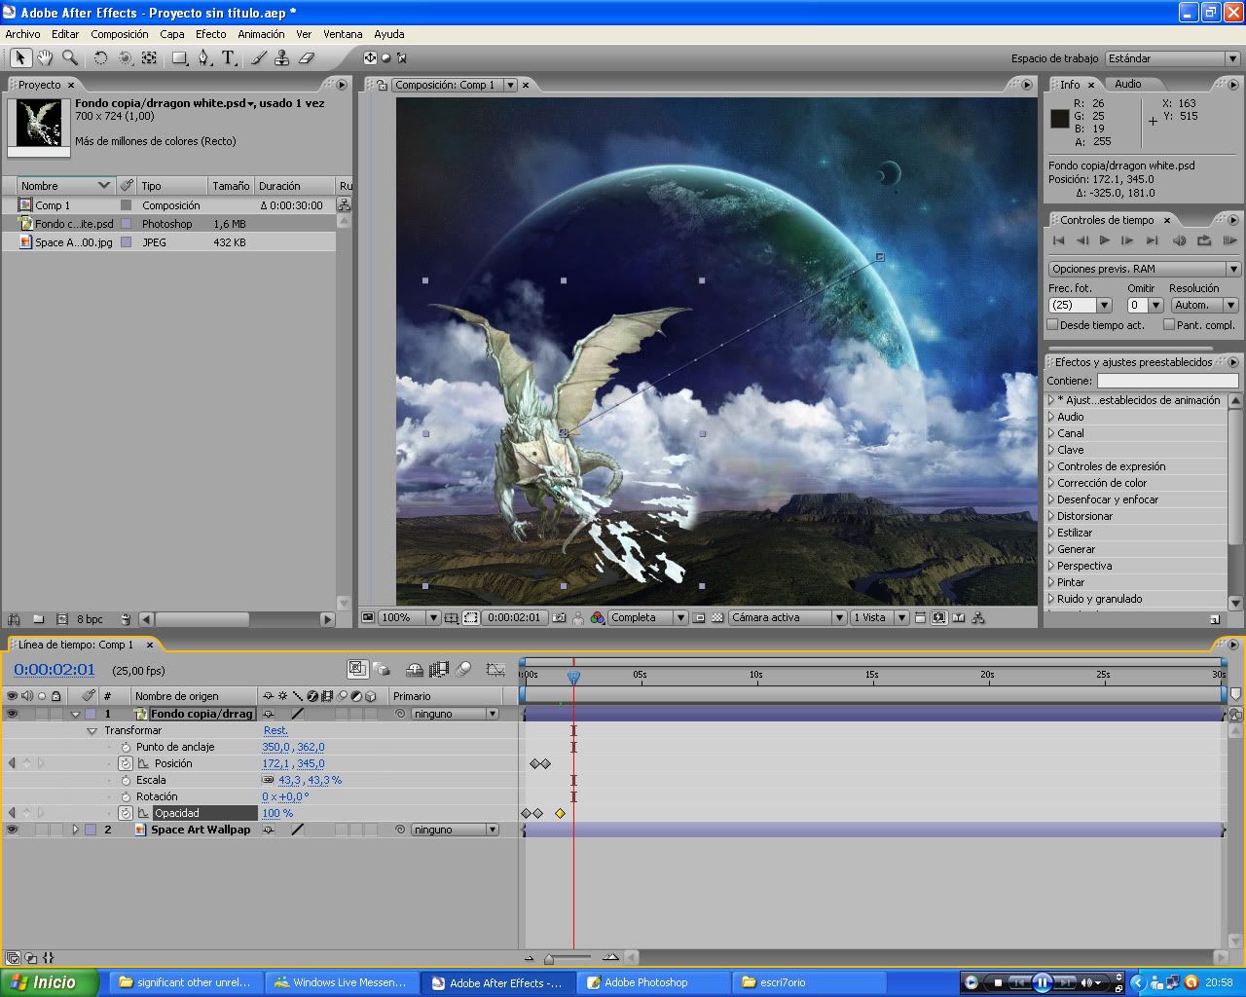The image size is (1246, 997).
Task: Select the Rectangular Mask tool
Action: click(x=180, y=58)
